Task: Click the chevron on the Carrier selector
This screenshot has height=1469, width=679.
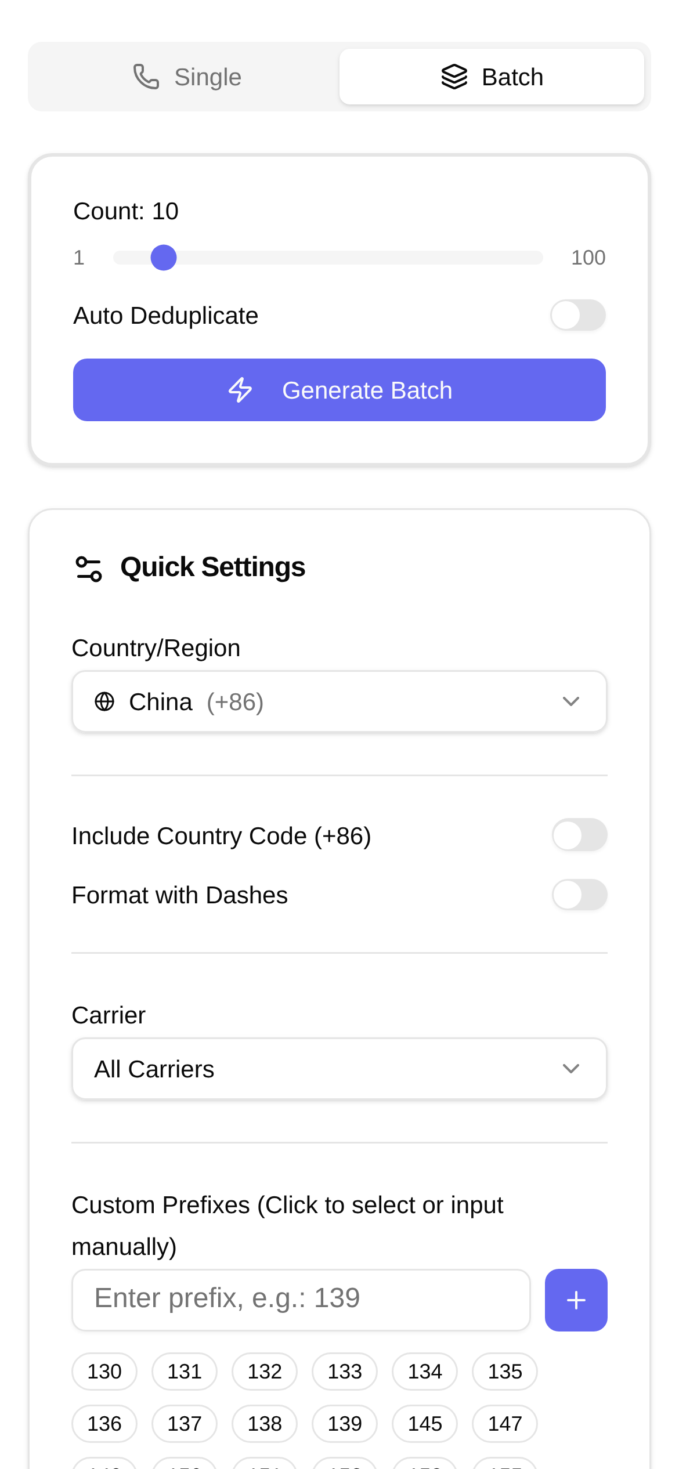Action: [x=570, y=1068]
